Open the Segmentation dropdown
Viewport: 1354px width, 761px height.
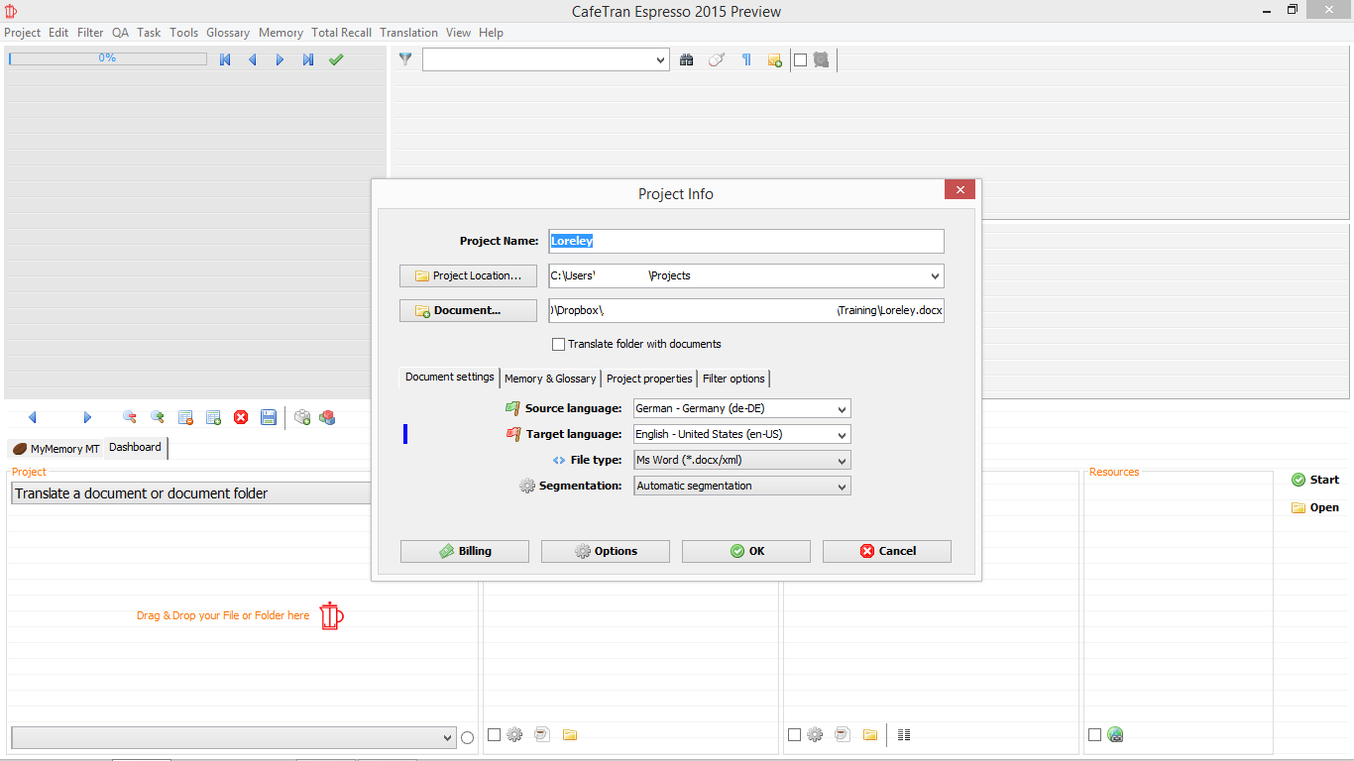click(741, 486)
